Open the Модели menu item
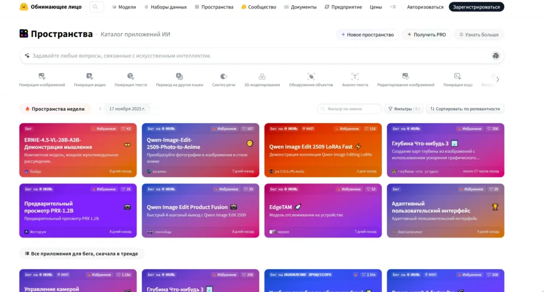This screenshot has width=544, height=292. [x=124, y=7]
